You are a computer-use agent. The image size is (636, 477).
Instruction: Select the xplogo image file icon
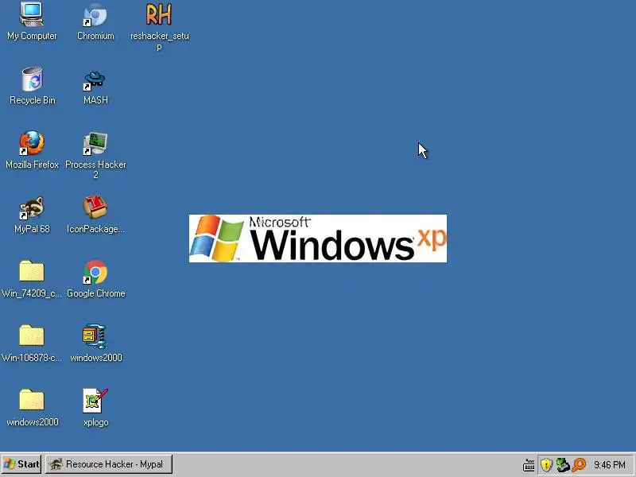[95, 401]
